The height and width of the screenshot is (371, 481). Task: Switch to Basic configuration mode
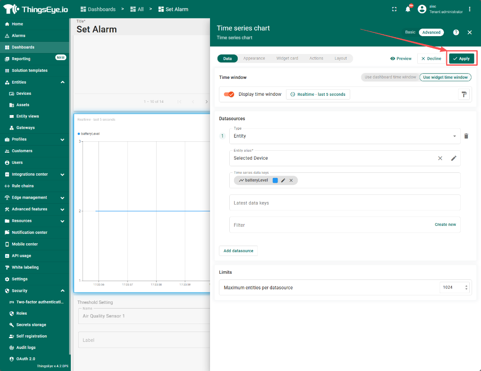pos(410,32)
